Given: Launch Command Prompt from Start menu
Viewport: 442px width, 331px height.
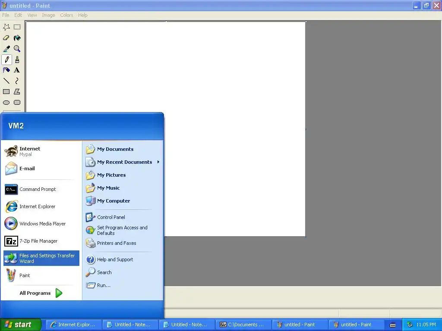Looking at the screenshot, I should [41, 189].
